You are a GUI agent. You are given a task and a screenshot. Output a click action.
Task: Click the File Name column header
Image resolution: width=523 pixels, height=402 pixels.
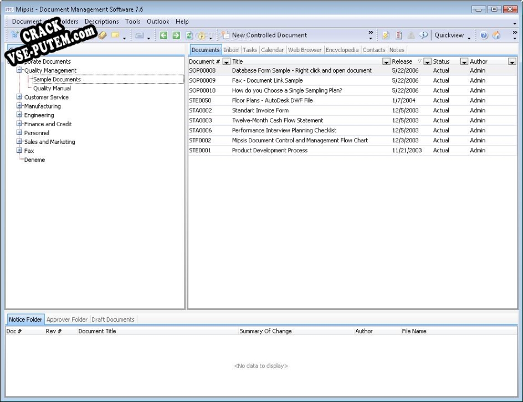point(414,331)
